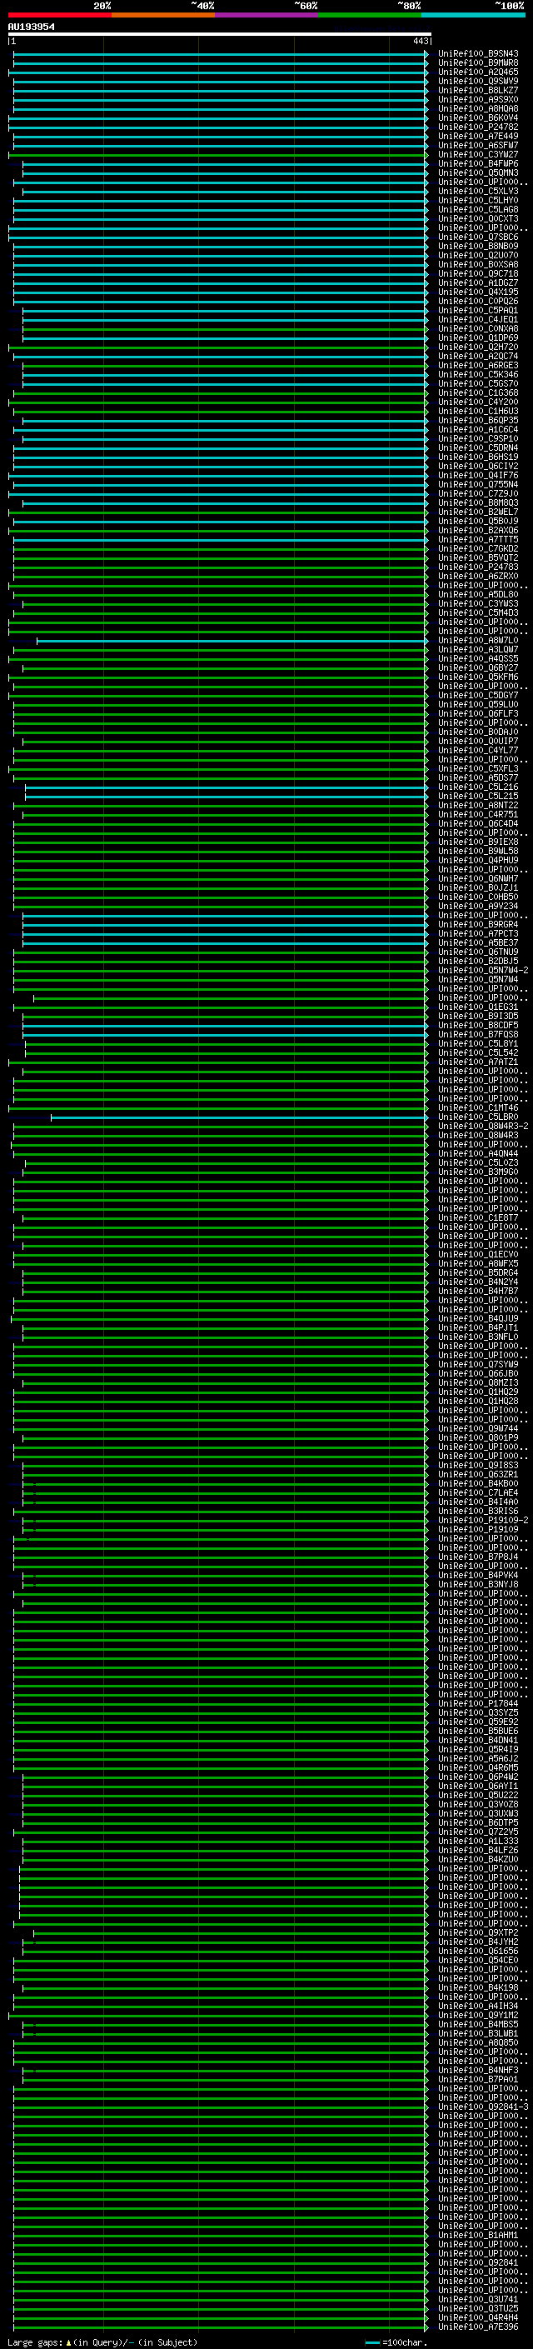
Task: Click the label UniRef100_Q9I8S3
Action: (478, 1466)
